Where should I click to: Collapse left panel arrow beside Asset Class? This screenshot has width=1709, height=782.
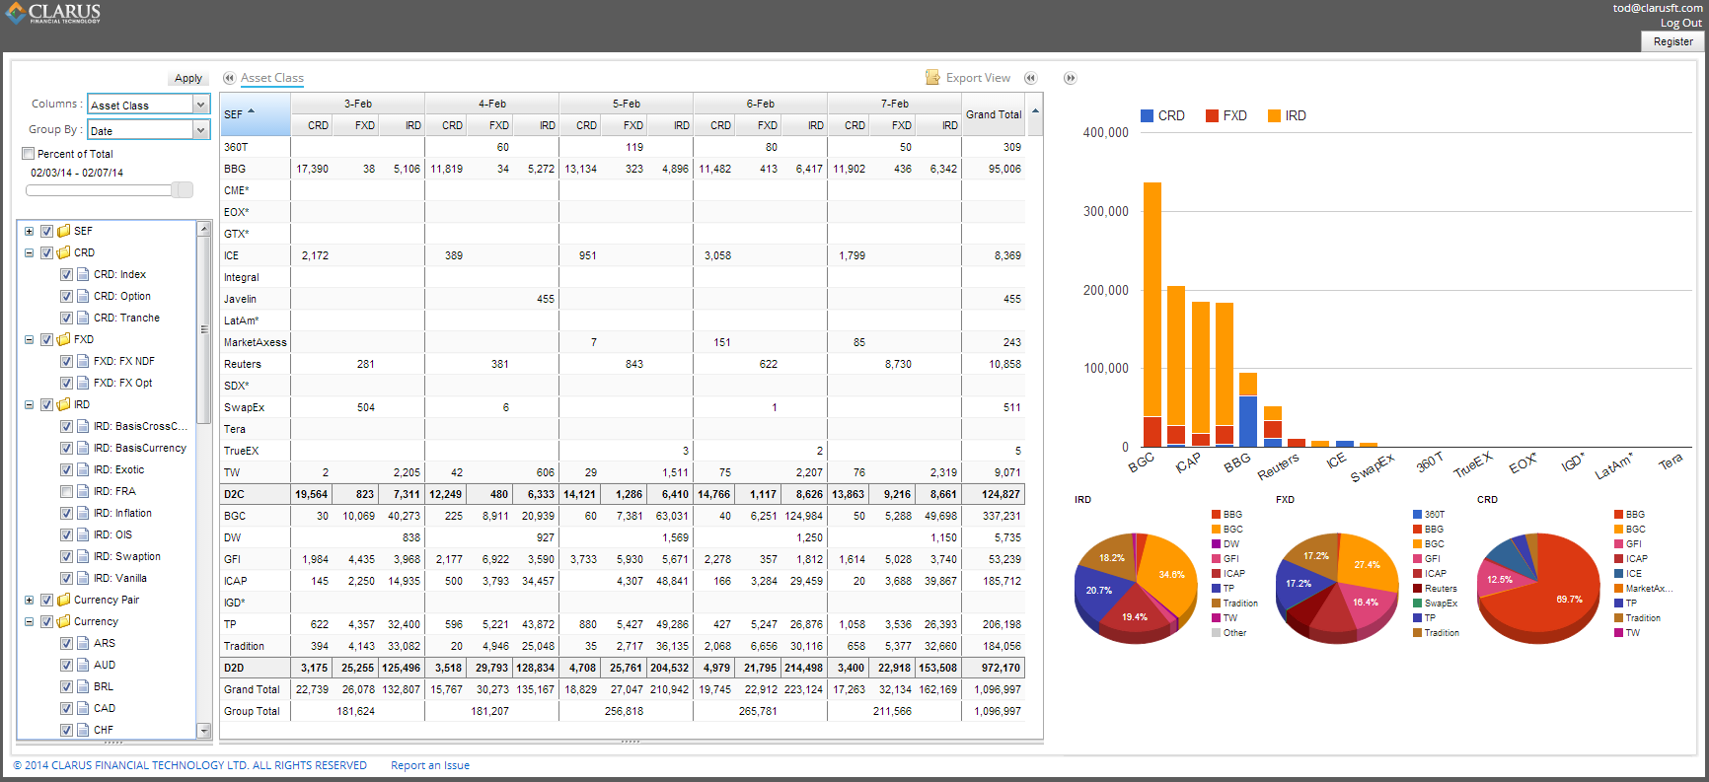pos(229,78)
